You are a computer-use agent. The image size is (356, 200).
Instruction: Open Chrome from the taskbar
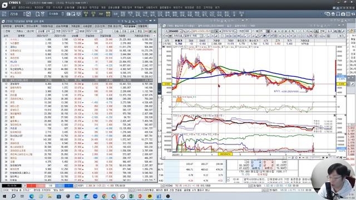coord(104,196)
